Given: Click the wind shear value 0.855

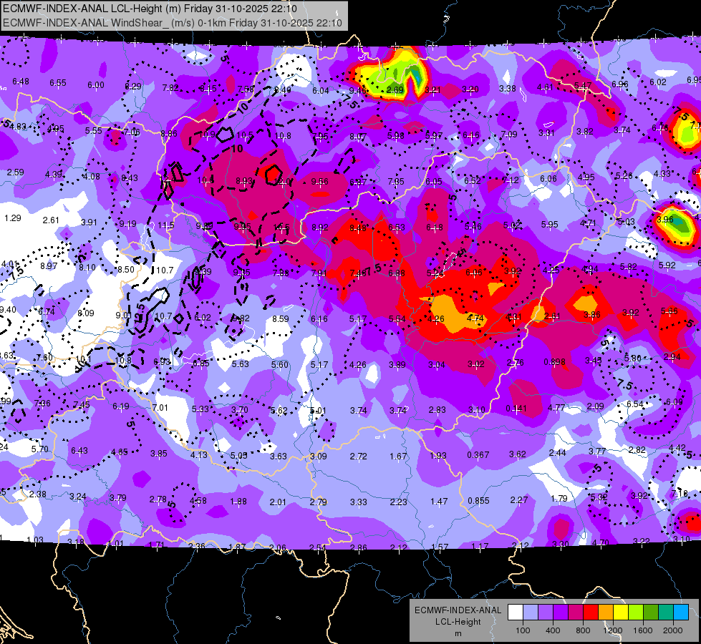Looking at the screenshot, I should (478, 501).
